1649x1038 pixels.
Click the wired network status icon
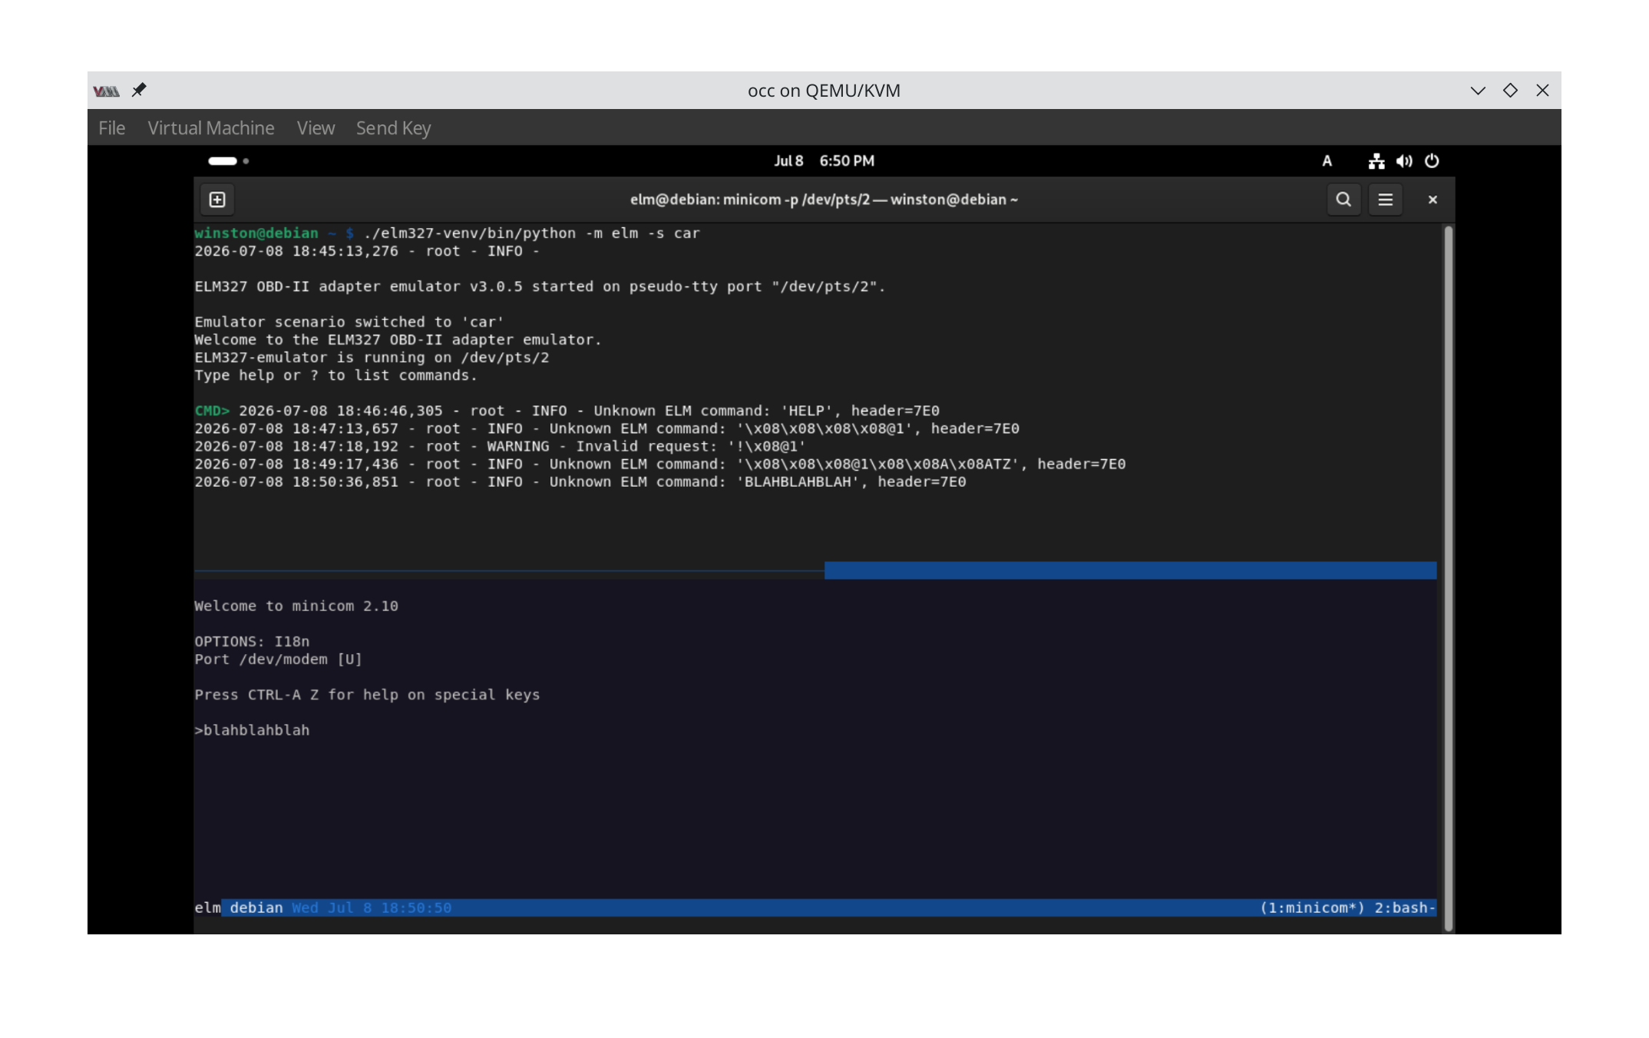tap(1376, 161)
